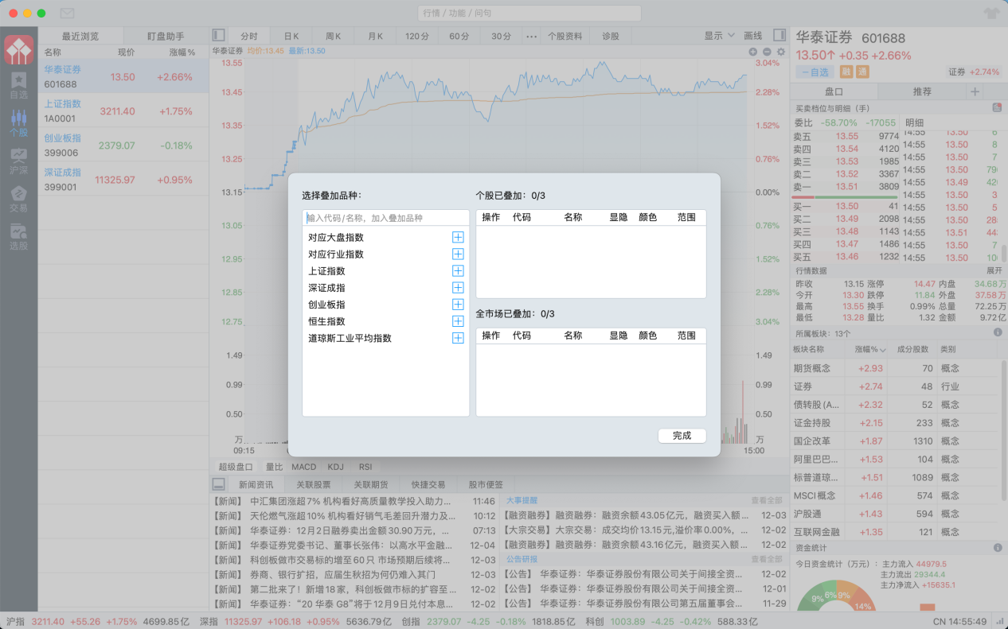The height and width of the screenshot is (629, 1008).
Task: Select 上证指数 in the recent list
Action: coord(123,111)
